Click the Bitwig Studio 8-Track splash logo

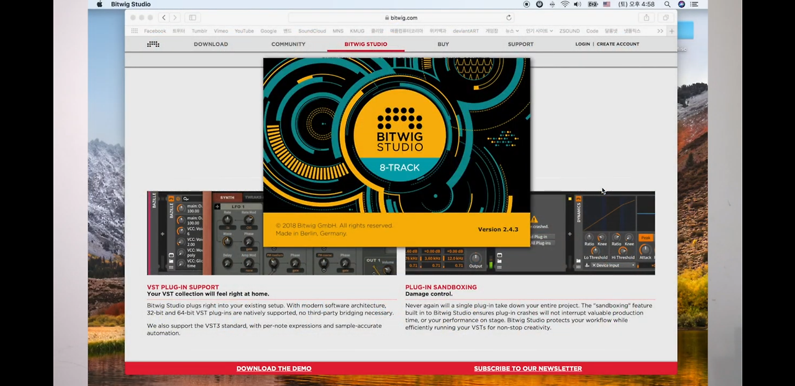399,137
